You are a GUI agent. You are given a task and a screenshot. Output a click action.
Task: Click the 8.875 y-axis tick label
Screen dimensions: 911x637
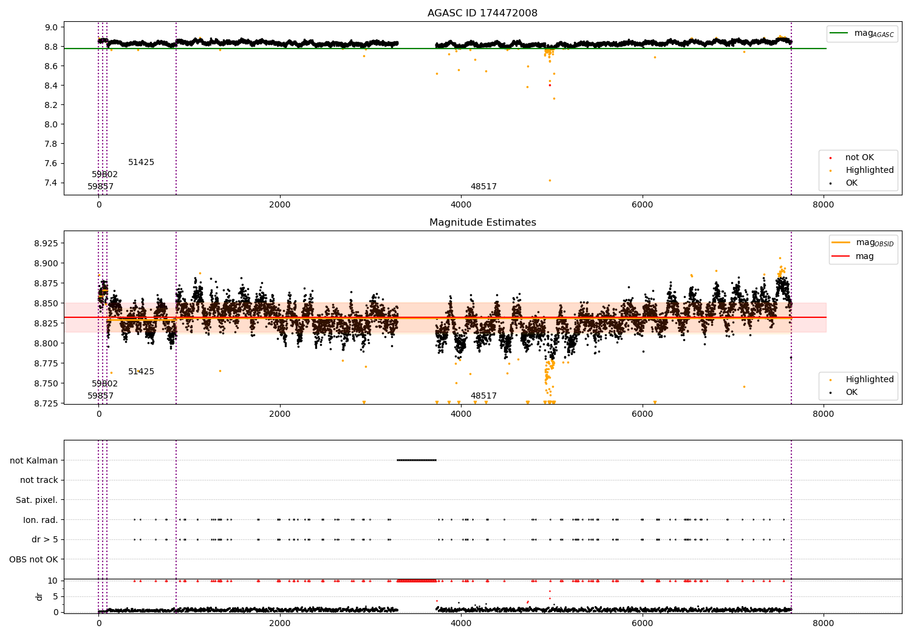coord(47,283)
